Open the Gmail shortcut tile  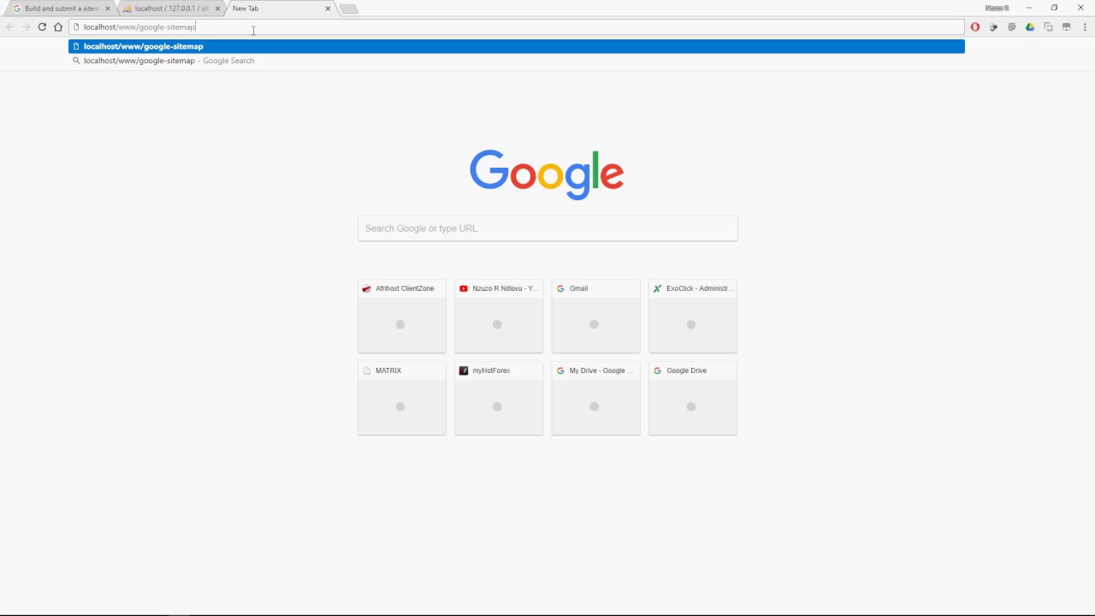tap(595, 316)
